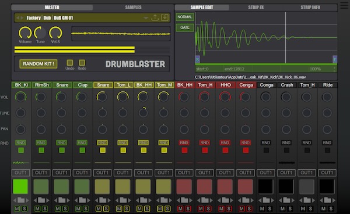Click the master Volume knob
Image resolution: width=350 pixels, height=214 pixels.
pos(25,33)
